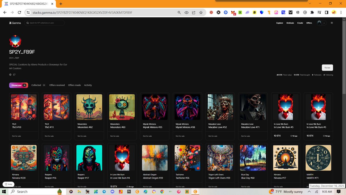Click the page vertical scrollbar

(344, 58)
